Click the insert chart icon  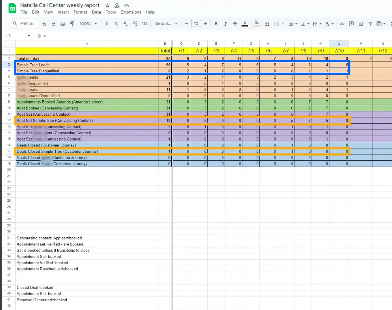click(361, 24)
